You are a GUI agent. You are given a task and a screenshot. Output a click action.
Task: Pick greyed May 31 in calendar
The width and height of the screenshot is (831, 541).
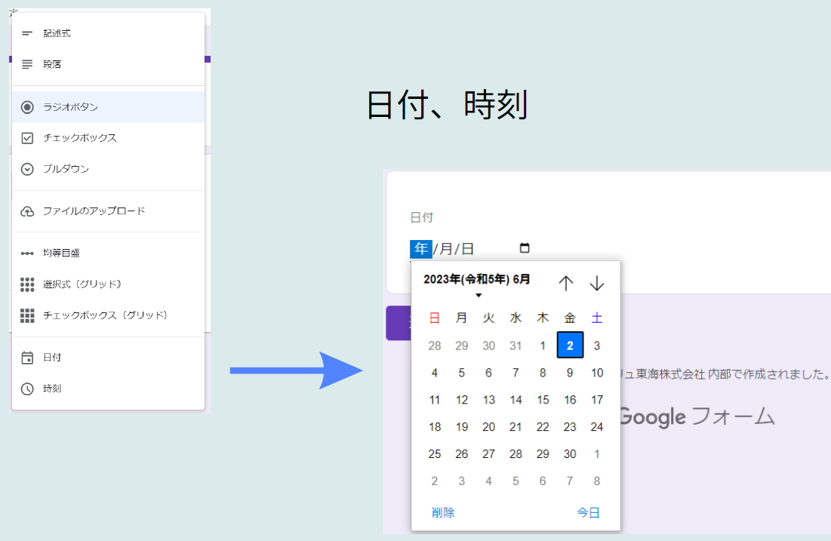516,346
